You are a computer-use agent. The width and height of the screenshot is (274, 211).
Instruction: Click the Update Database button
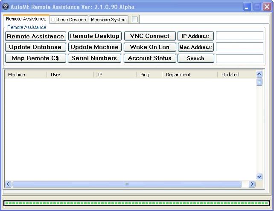coord(35,47)
